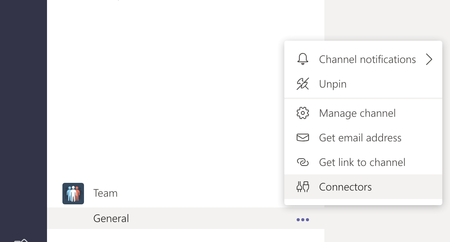This screenshot has width=450, height=242.
Task: Click the envelope icon for email address
Action: click(x=302, y=138)
